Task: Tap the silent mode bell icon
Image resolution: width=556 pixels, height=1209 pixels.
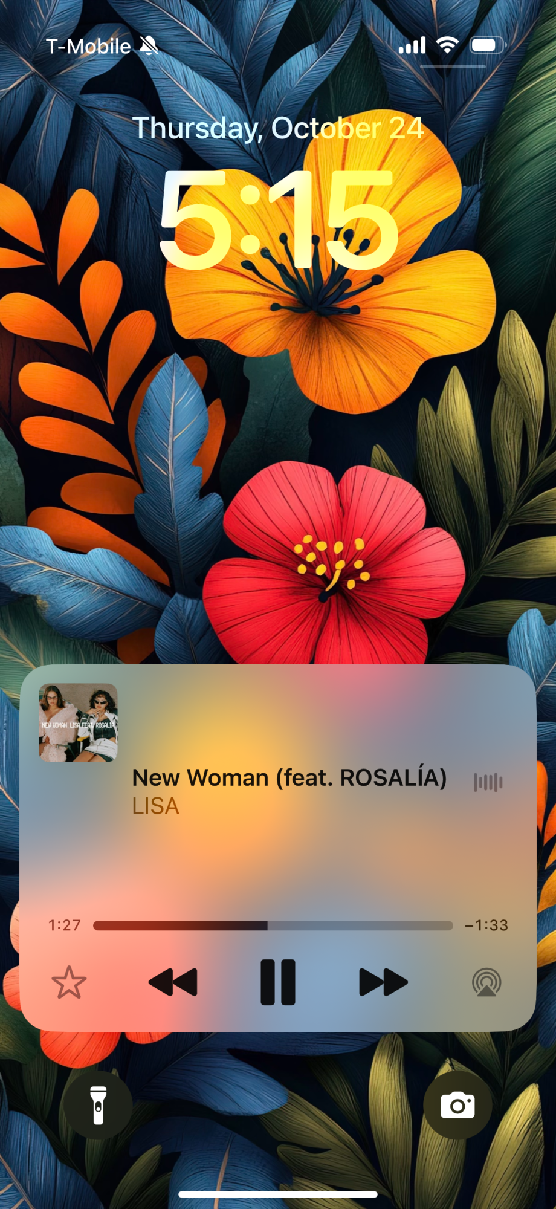Action: pyautogui.click(x=149, y=45)
